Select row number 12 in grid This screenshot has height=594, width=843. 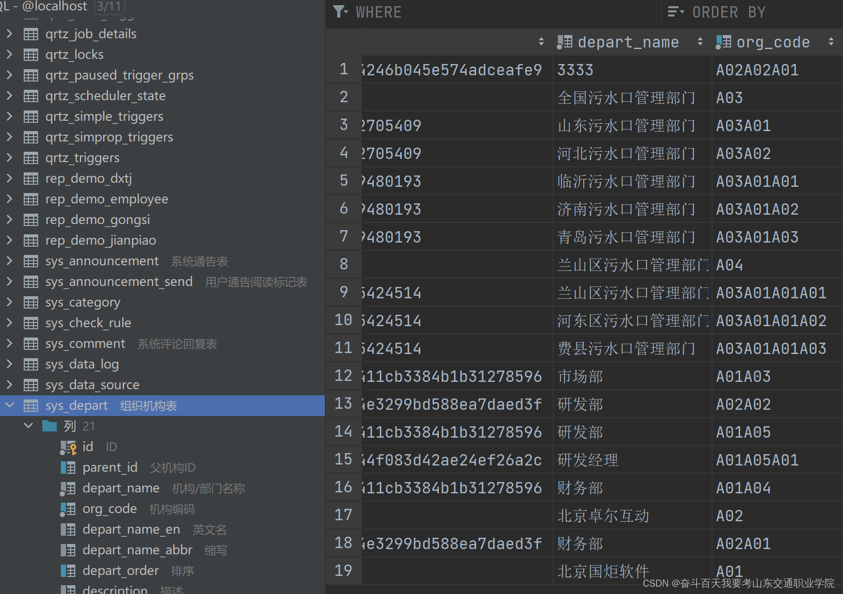click(x=344, y=376)
